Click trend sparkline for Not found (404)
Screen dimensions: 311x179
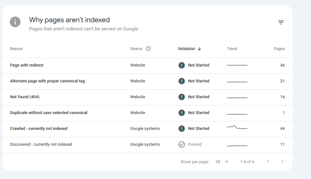click(237, 98)
